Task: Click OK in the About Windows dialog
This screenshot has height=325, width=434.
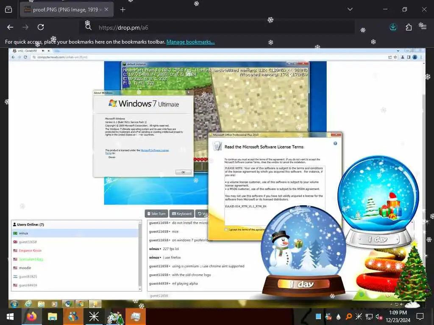Action: click(x=183, y=172)
